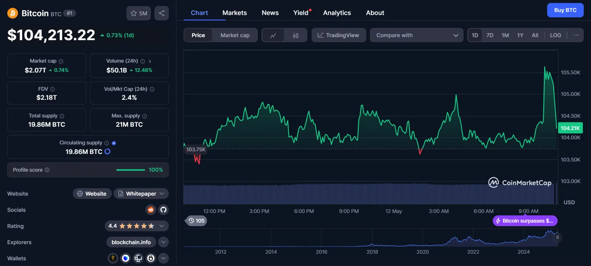Show info for Market cap

[61, 61]
